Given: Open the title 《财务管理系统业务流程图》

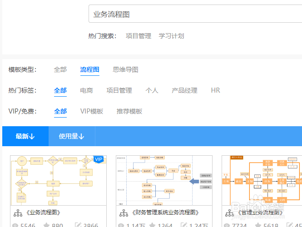Looking at the screenshot, I should click(x=165, y=212).
